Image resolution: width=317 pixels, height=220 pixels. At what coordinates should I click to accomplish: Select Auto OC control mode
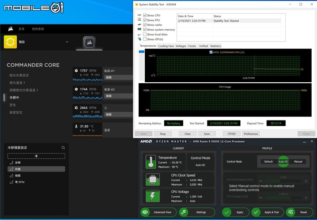pyautogui.click(x=283, y=161)
